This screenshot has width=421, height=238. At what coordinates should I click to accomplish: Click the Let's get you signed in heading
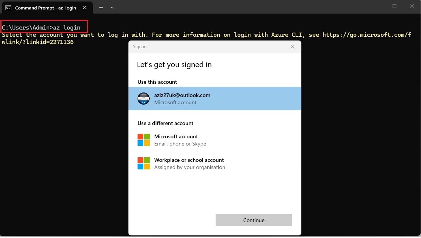click(174, 65)
